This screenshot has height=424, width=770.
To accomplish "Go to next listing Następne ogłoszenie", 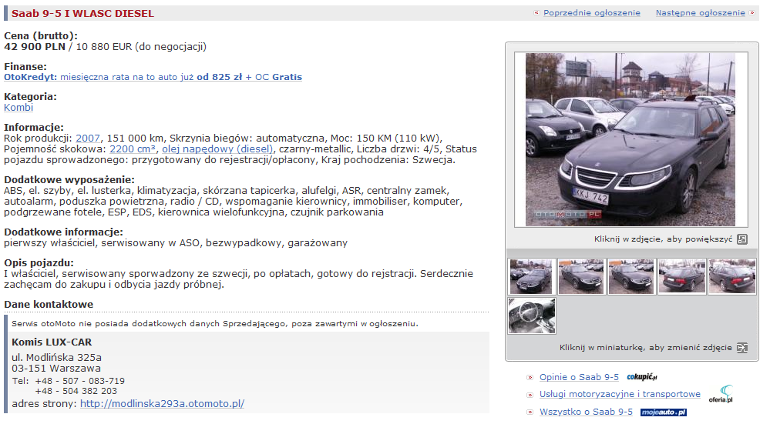I will pos(701,13).
